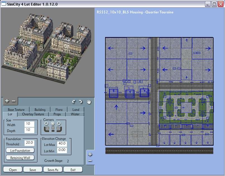The image size is (225, 176).
Task: Click the Depth size field
Action: [x=29, y=130]
